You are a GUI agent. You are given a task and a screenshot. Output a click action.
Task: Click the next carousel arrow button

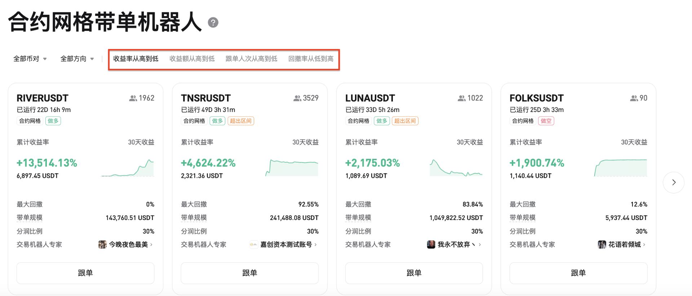coord(674,182)
